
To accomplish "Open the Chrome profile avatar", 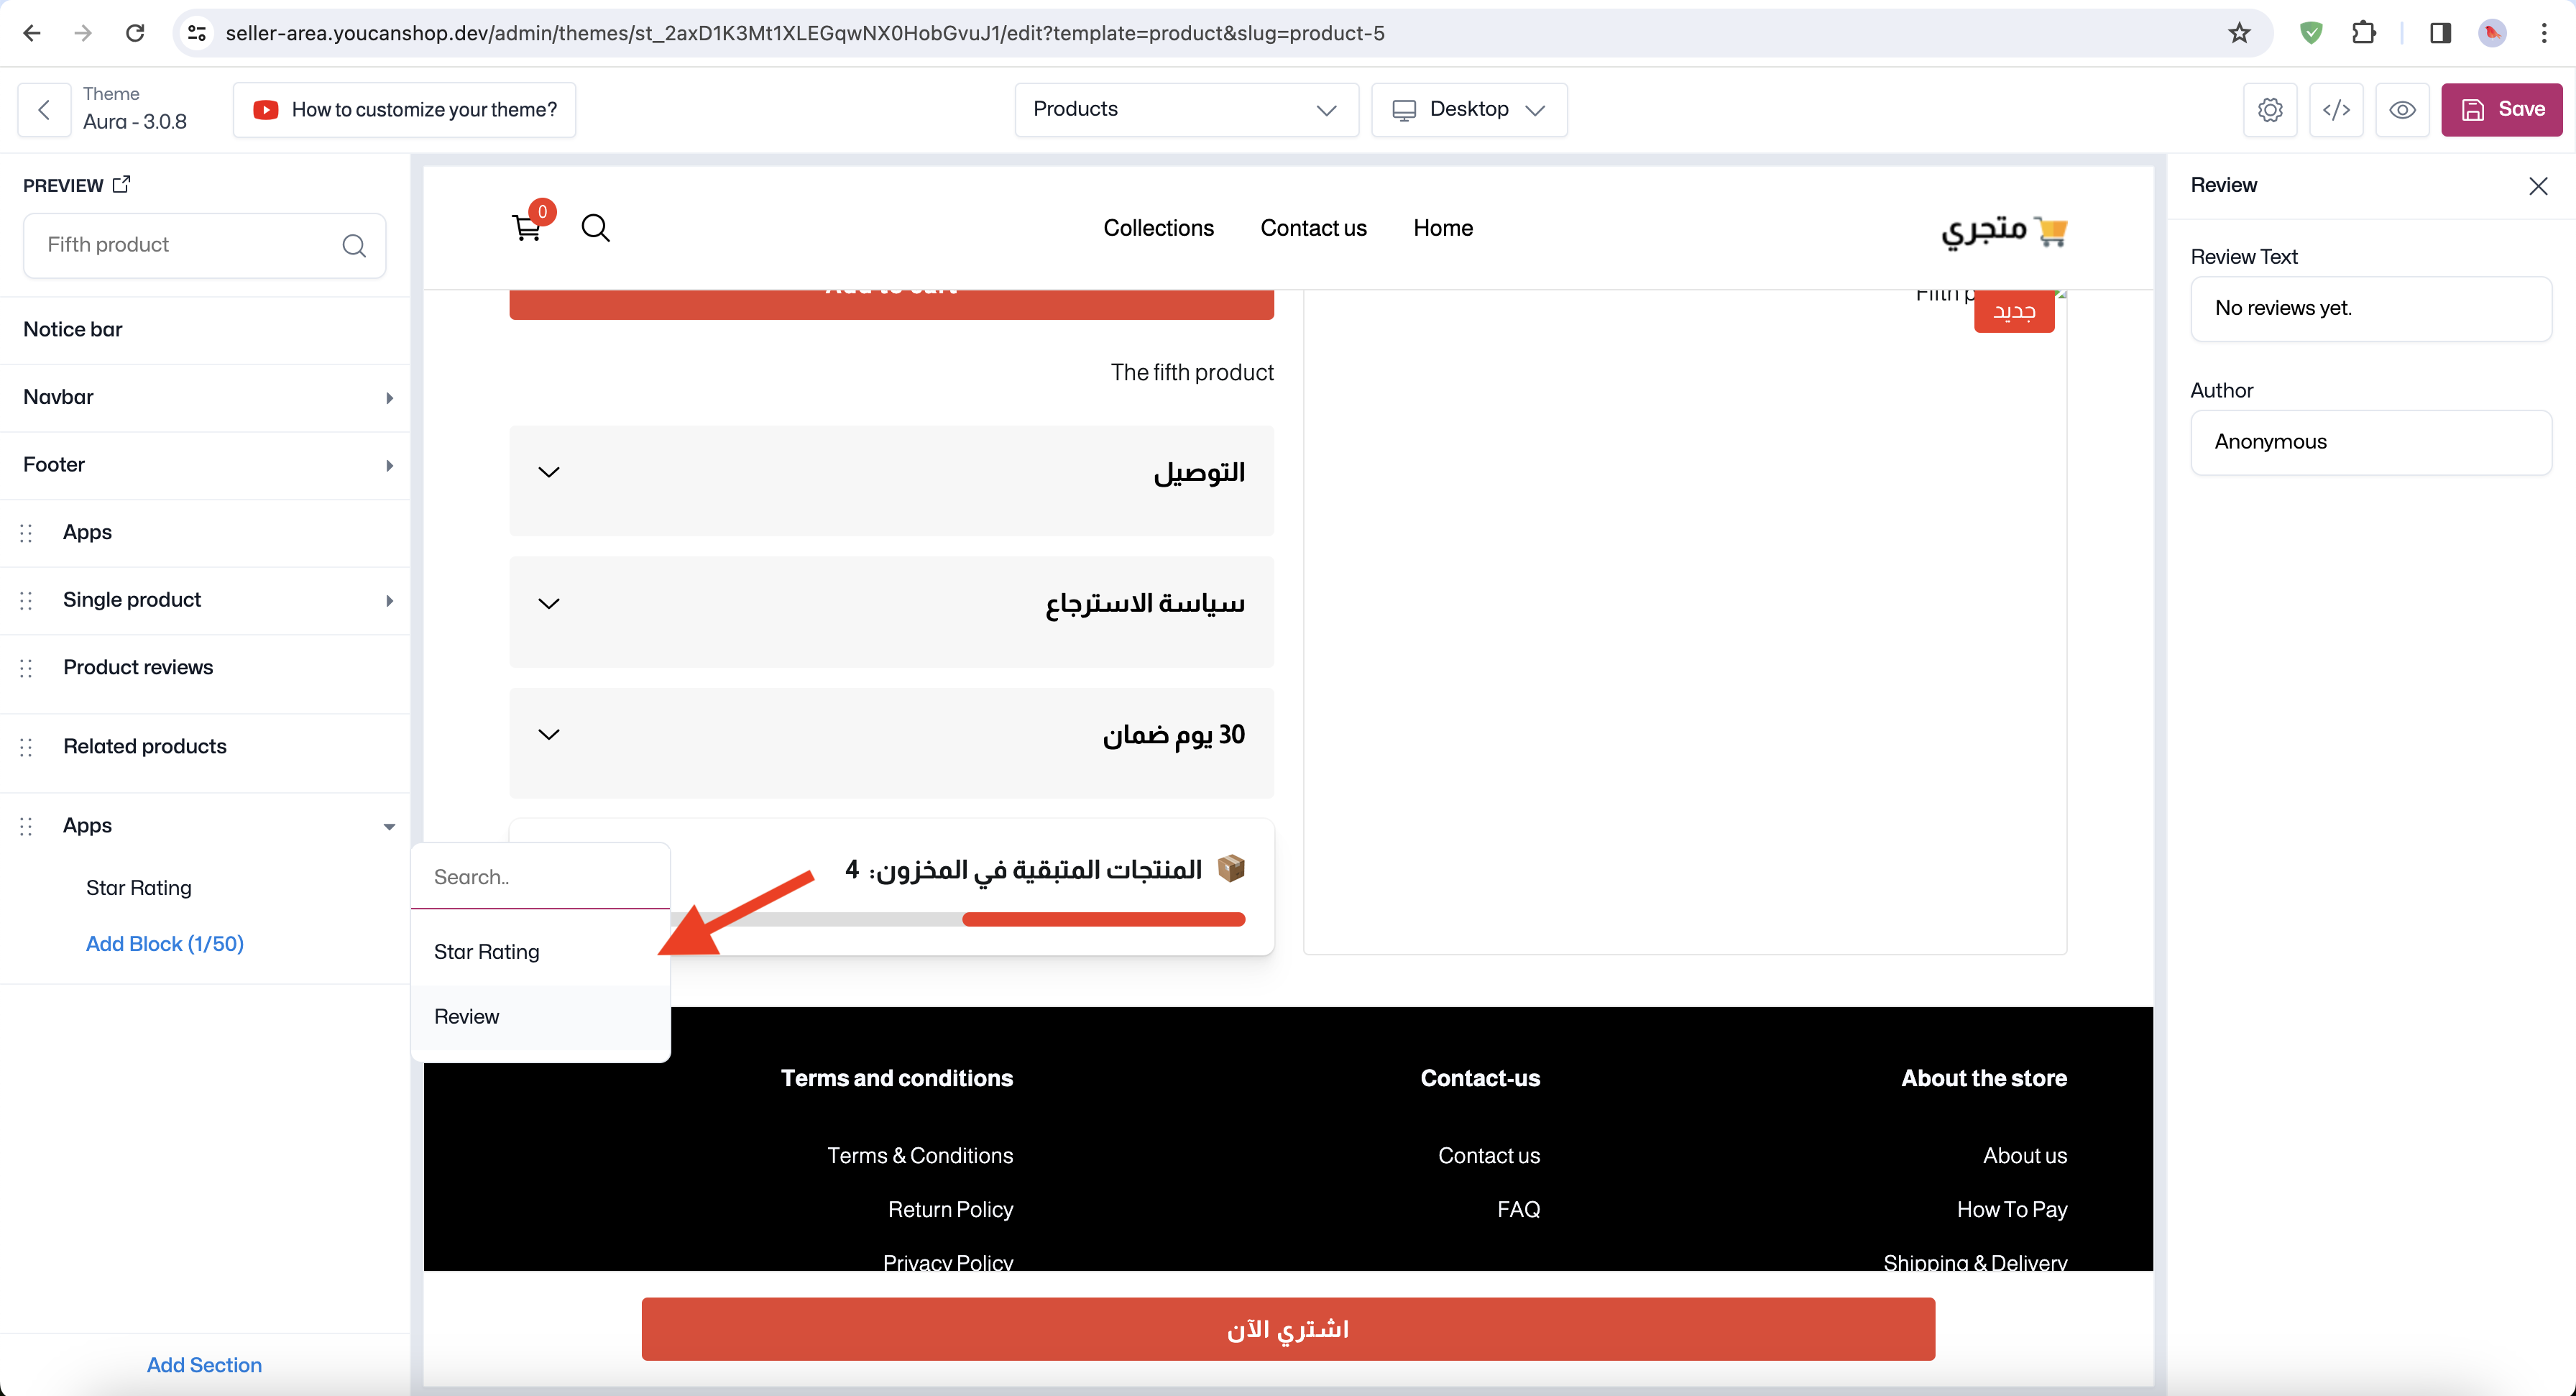I will point(2493,33).
